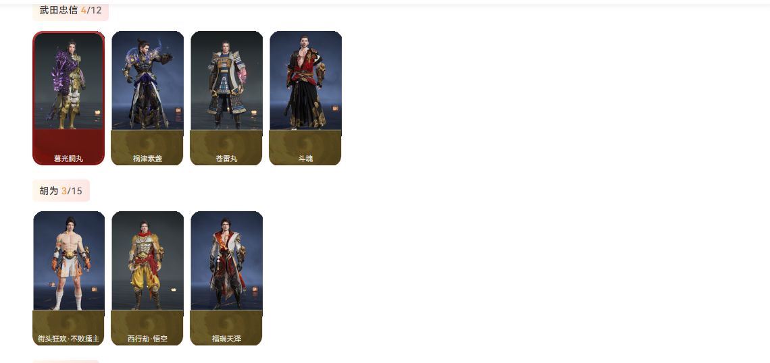Click the partially visible hero label at bottom
This screenshot has width=770, height=363.
66,362
